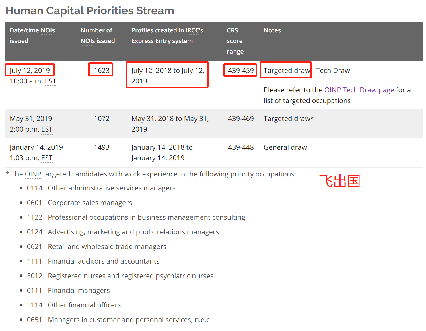Click the IRCC's abbreviation in table header
This screenshot has height=331, width=426.
194,30
